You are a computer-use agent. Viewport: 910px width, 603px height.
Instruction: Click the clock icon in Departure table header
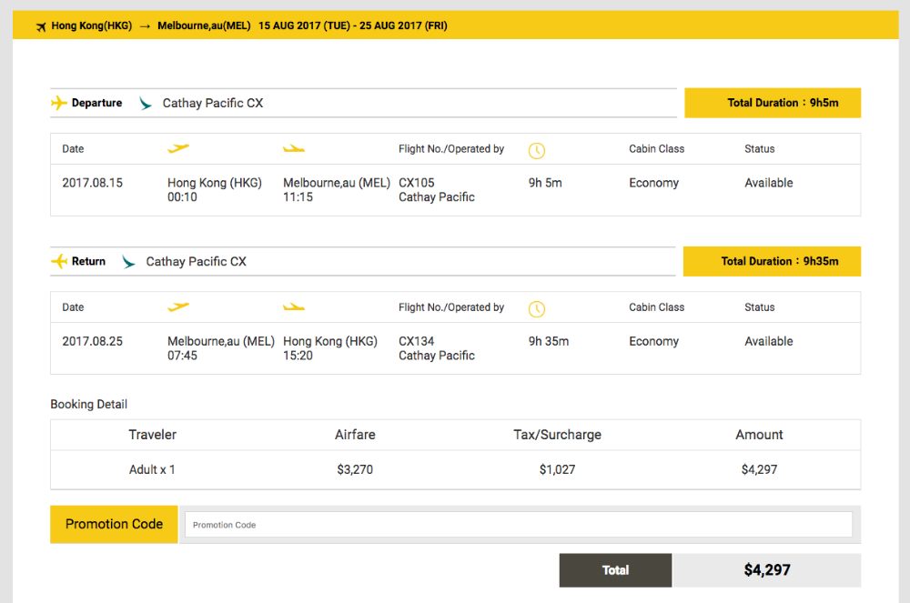[537, 151]
